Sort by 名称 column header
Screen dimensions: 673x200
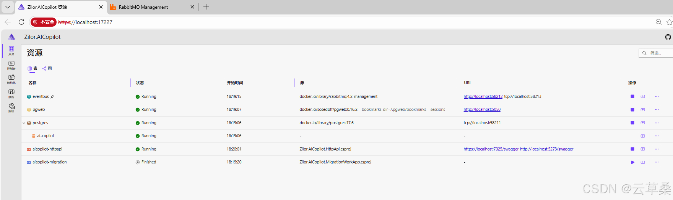point(33,83)
